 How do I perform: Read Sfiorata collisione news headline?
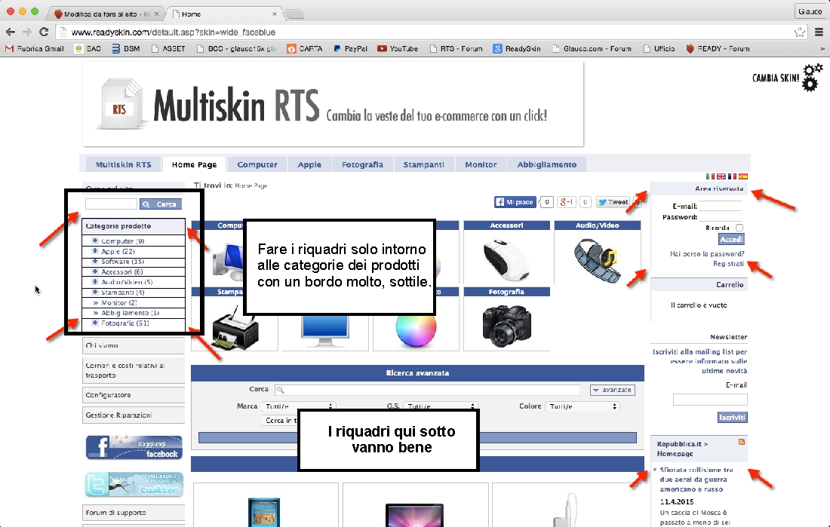696,480
